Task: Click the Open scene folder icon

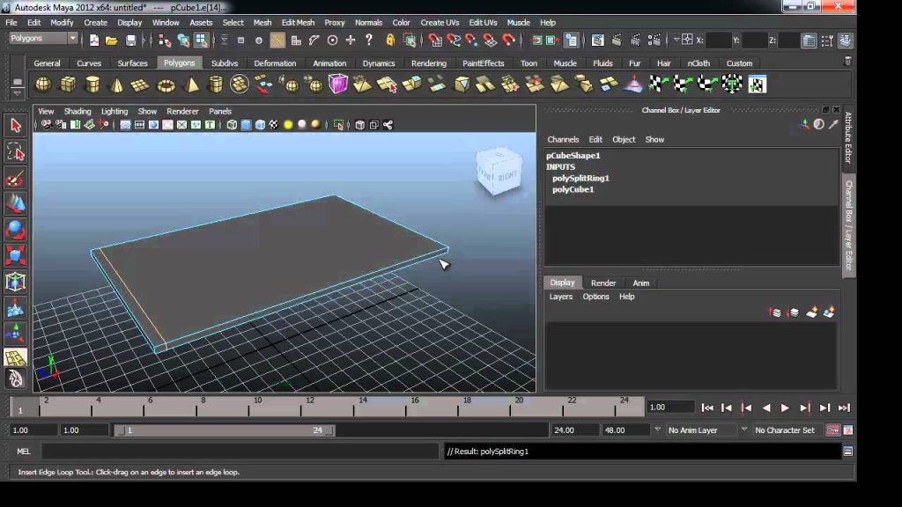Action: 112,40
